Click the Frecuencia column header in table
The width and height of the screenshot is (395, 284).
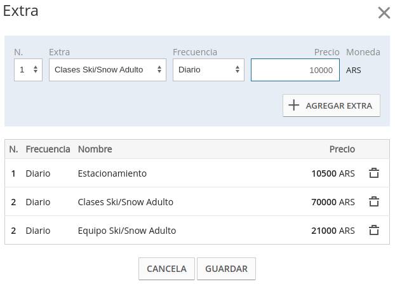48,149
